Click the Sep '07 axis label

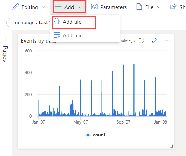coord(123,122)
